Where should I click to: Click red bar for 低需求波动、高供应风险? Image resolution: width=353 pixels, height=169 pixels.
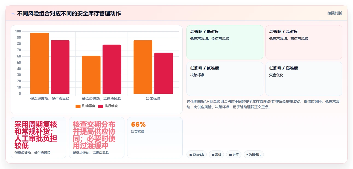pyautogui.click(x=112, y=69)
